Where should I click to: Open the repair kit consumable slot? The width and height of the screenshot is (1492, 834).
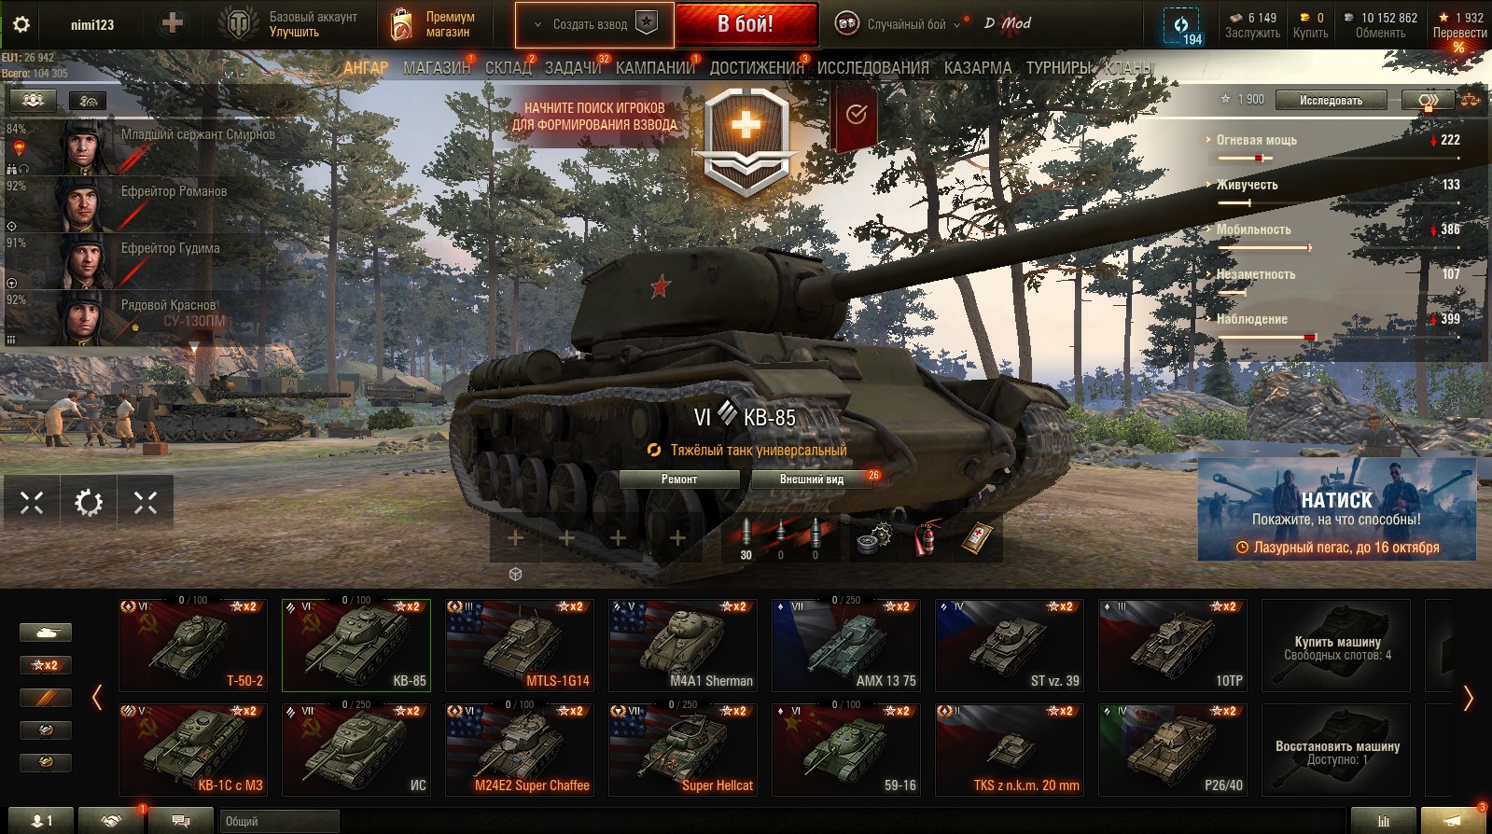pos(874,538)
